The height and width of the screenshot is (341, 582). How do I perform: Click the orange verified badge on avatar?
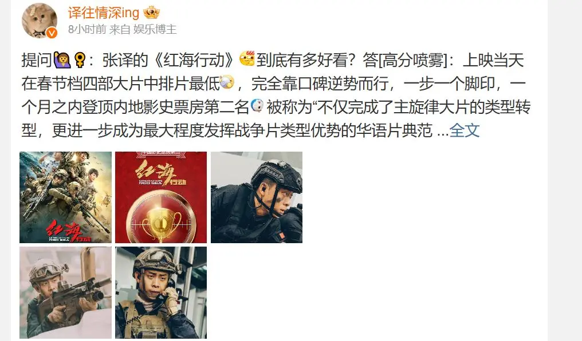click(52, 33)
